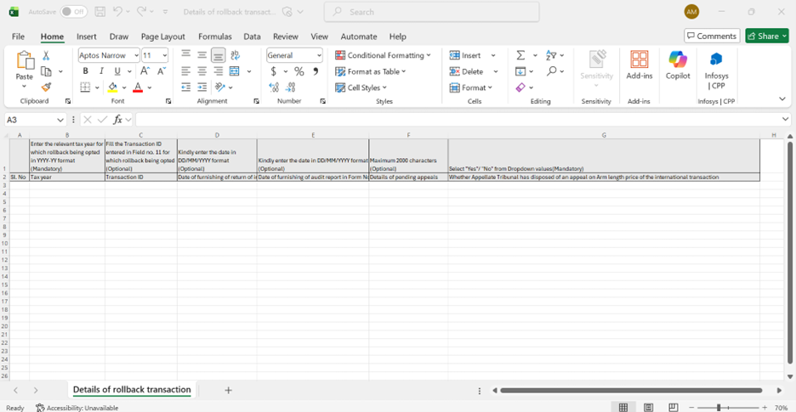Top align cell contents
This screenshot has width=796, height=412.
click(186, 55)
